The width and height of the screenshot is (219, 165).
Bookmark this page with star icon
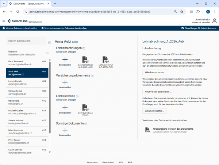[182, 12]
